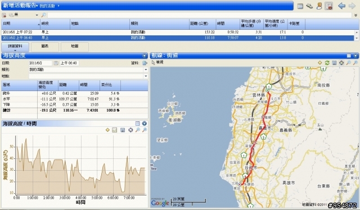Open the athlete profile icon

coord(319,6)
